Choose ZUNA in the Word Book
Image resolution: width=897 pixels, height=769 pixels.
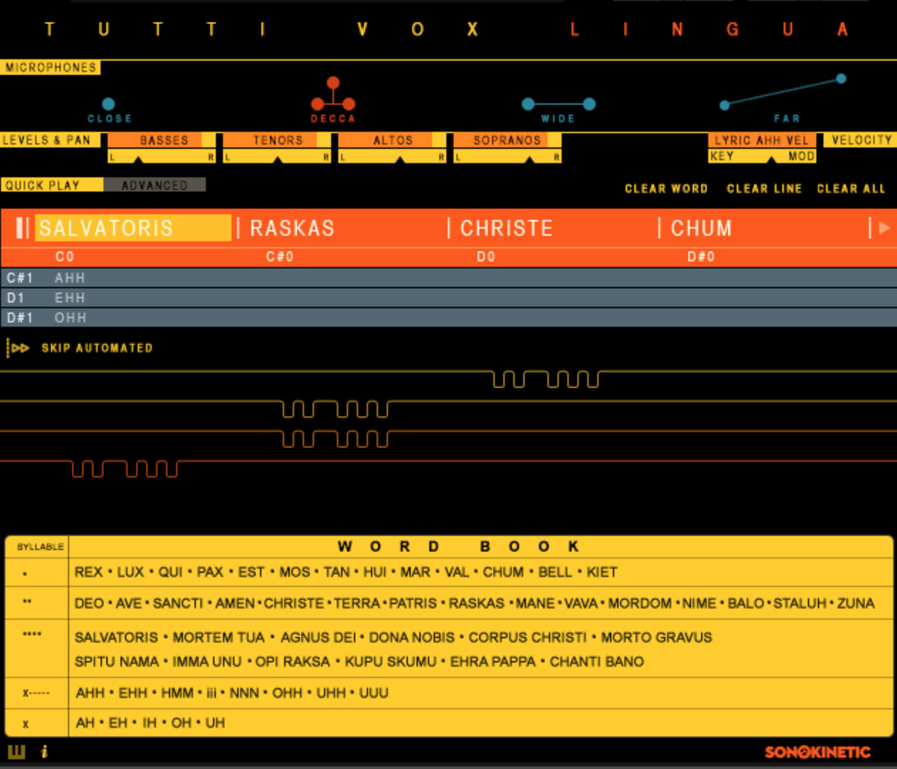856,603
